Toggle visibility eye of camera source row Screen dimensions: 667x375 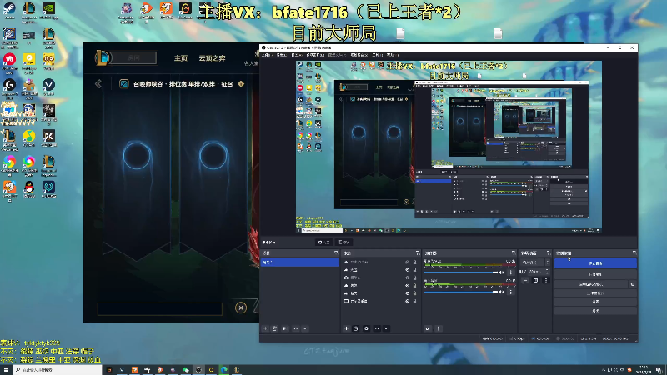(x=407, y=277)
